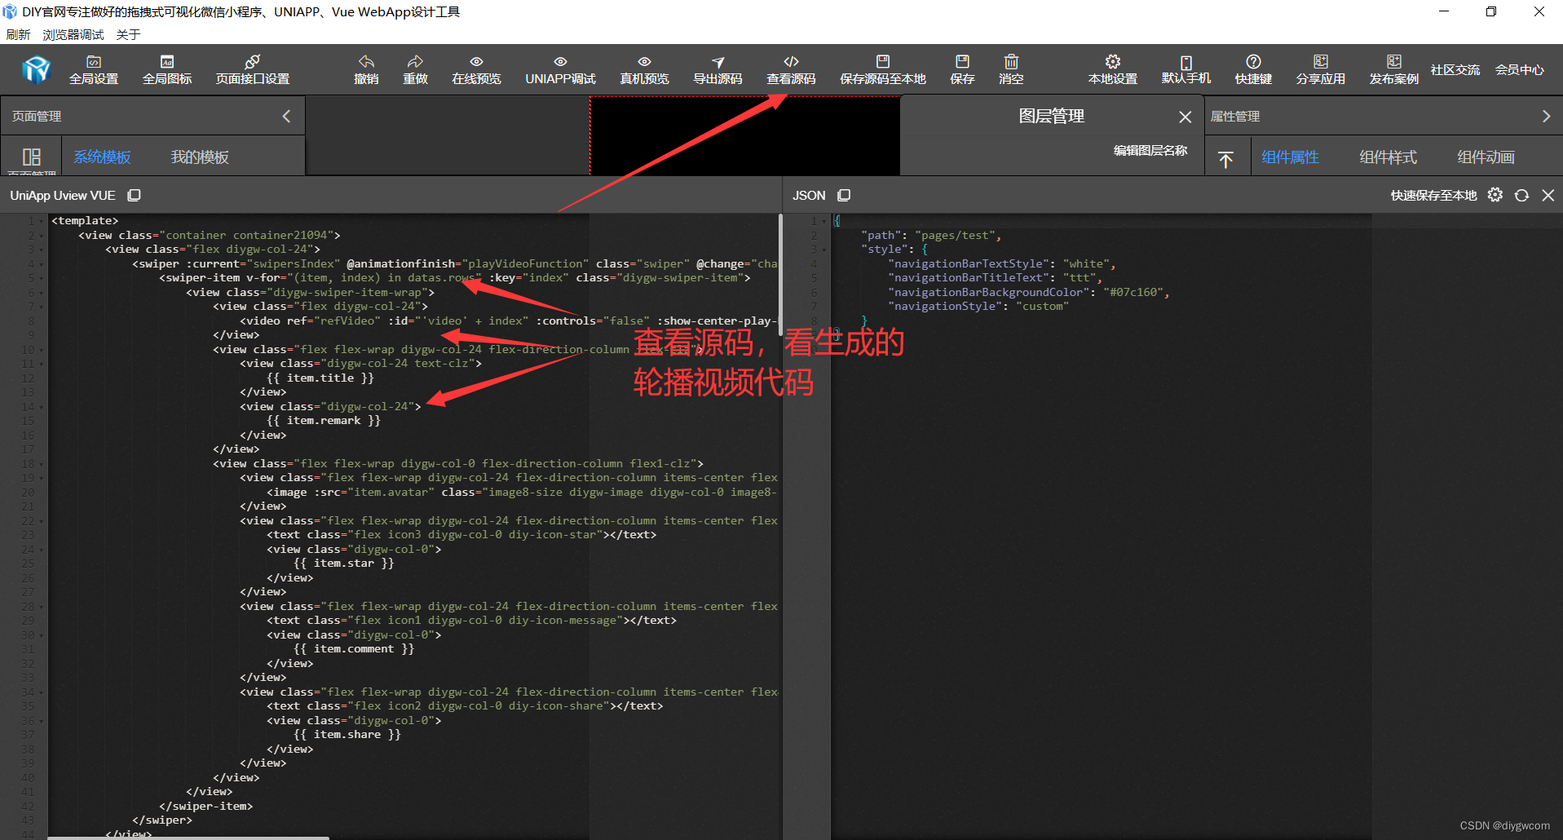Select 默认手机 default phone
Viewport: 1563px width, 840px height.
tap(1186, 70)
